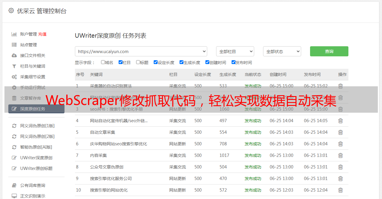Click the server icon beside 站点管理
Screen dimensions: 382x199
point(14,45)
